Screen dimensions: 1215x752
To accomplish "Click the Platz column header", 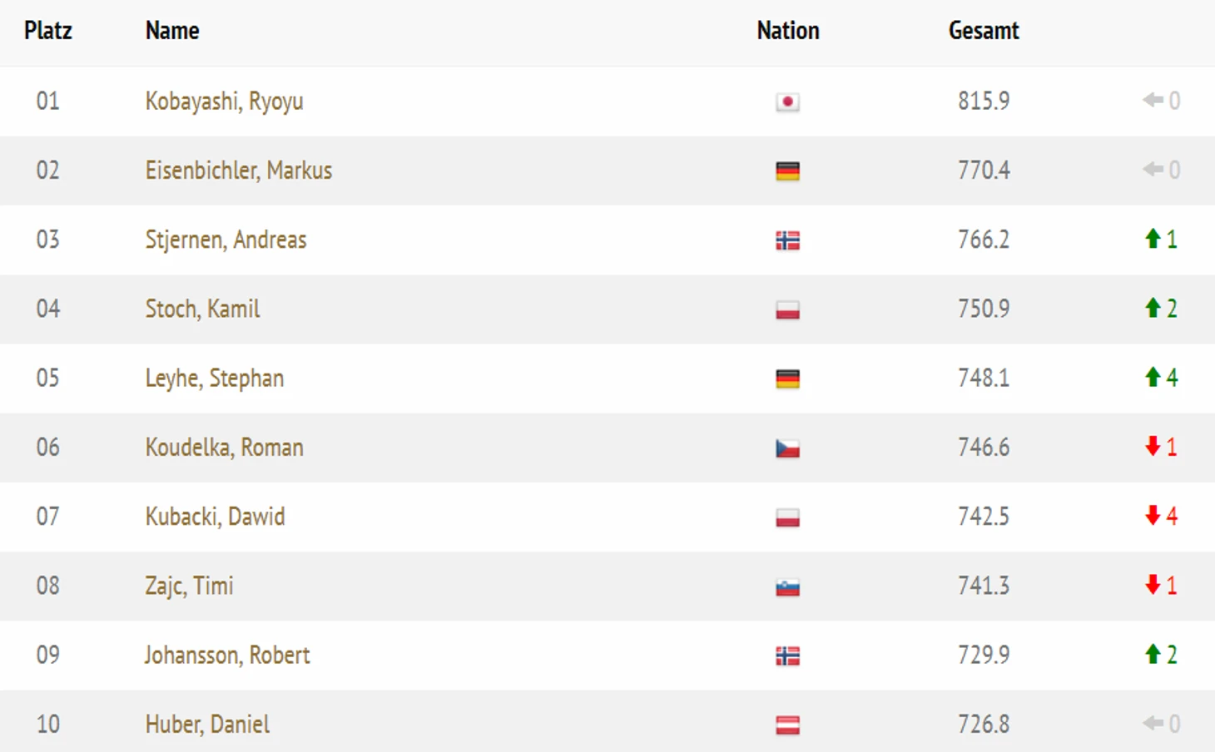I will (48, 31).
